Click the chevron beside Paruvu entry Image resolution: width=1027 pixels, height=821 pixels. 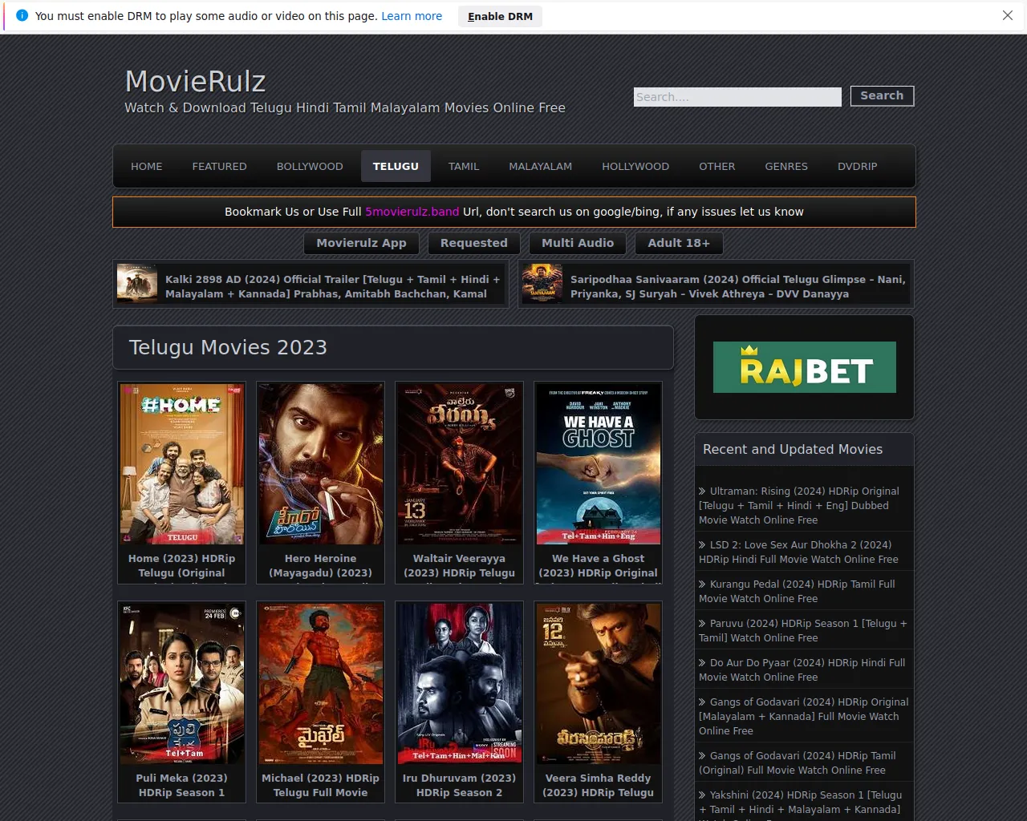[702, 624]
